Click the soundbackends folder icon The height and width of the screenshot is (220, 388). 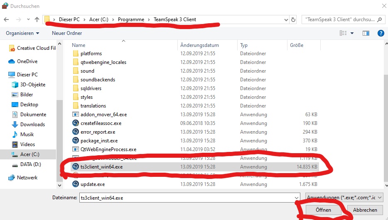pyautogui.click(x=76, y=80)
